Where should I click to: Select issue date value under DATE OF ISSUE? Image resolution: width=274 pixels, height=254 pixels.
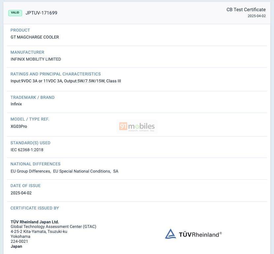click(x=21, y=193)
